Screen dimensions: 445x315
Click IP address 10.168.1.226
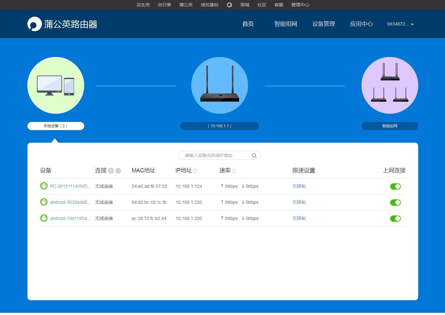click(189, 202)
